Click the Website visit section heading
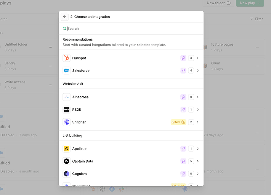The image size is (271, 195). (73, 84)
